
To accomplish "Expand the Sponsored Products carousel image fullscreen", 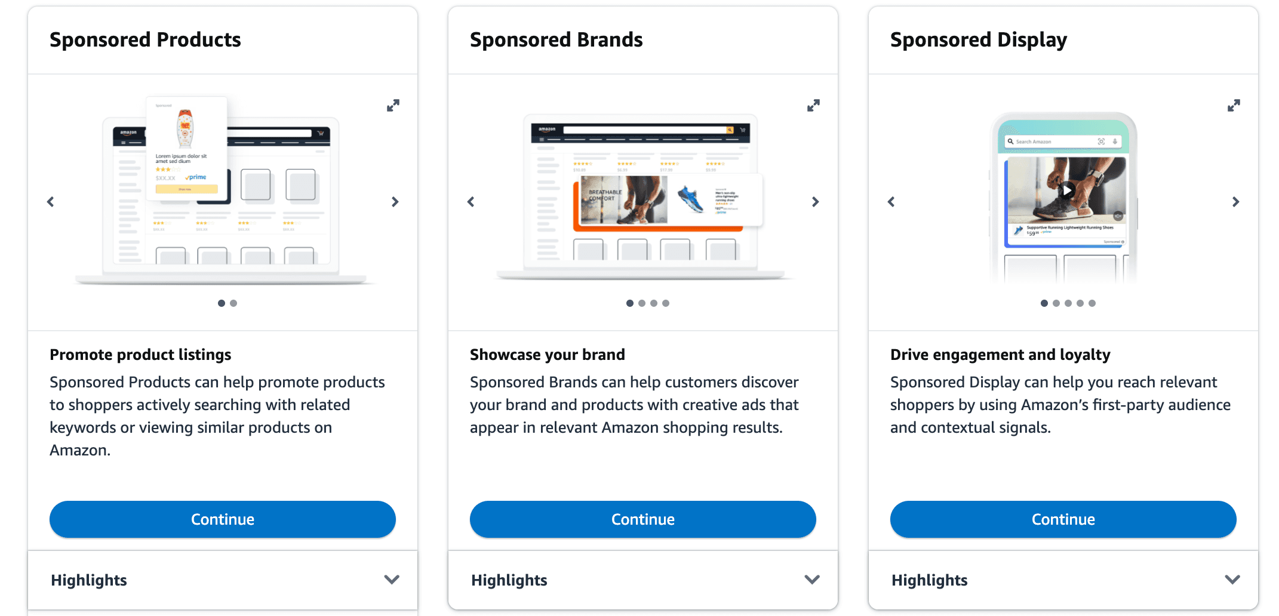I will tap(393, 105).
